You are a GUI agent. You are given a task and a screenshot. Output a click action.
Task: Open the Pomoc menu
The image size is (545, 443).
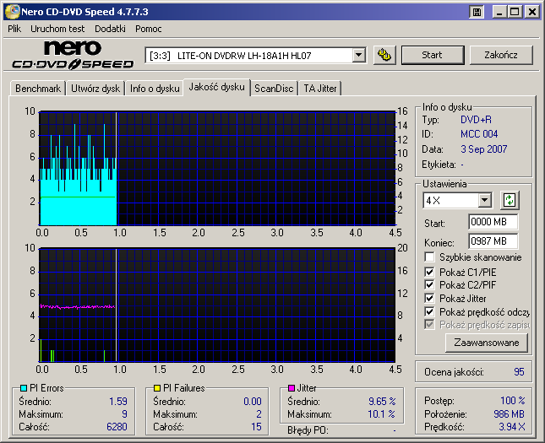pyautogui.click(x=149, y=29)
